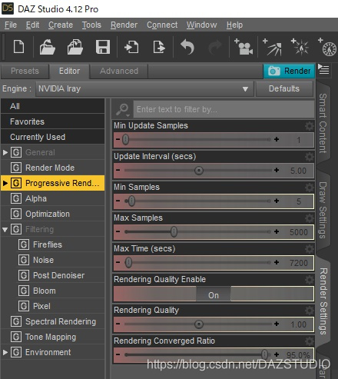Open the Tools menu
Viewport: 338px width, 379px height.
coord(91,25)
